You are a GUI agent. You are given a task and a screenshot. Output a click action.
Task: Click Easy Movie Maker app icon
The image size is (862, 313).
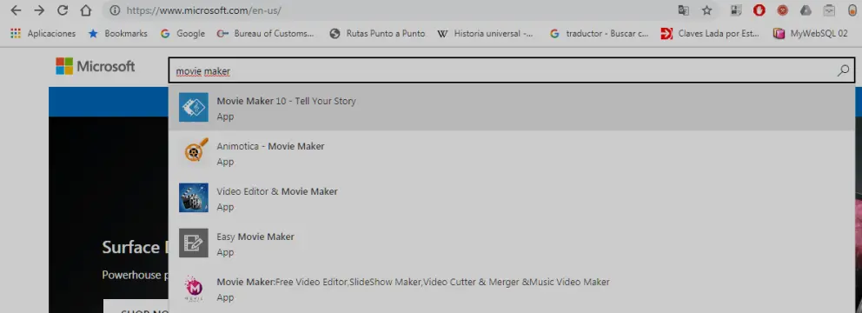point(194,243)
